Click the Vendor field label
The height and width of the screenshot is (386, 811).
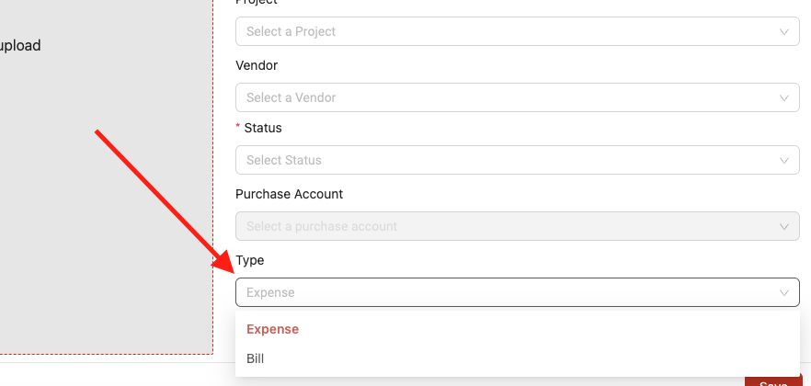tap(257, 65)
